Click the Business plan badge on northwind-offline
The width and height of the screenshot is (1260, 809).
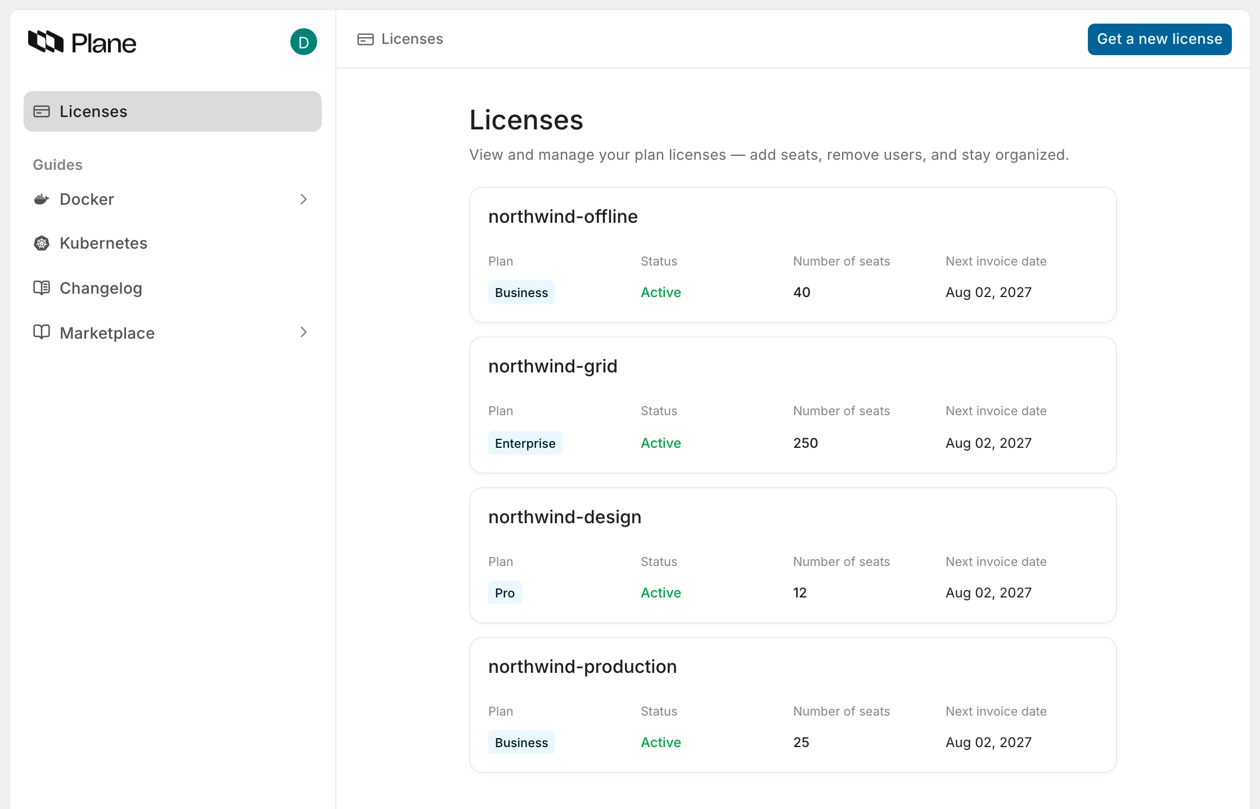pyautogui.click(x=521, y=293)
